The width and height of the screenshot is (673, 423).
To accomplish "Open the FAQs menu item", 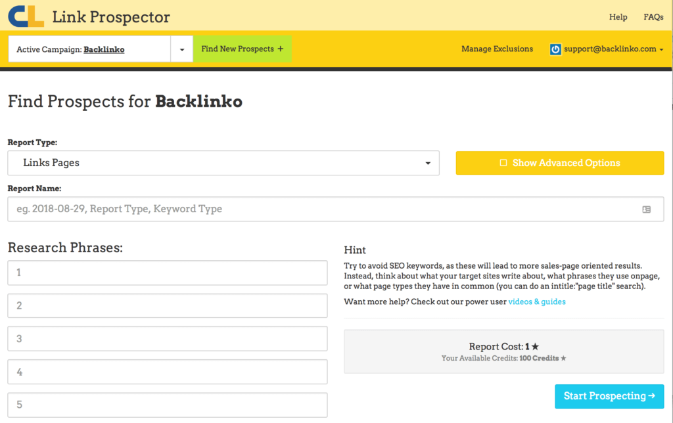I will (x=653, y=16).
